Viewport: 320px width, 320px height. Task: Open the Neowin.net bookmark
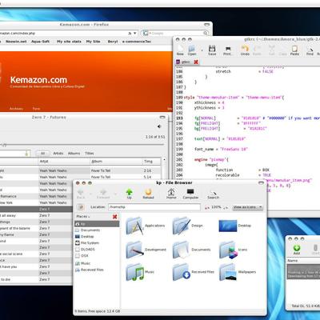[16, 42]
